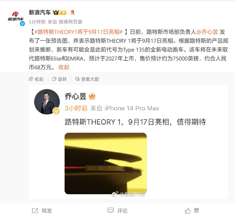This screenshot has height=218, width=235.
Task: Rotate the image with 旋转
Action: pyautogui.click(x=59, y=79)
